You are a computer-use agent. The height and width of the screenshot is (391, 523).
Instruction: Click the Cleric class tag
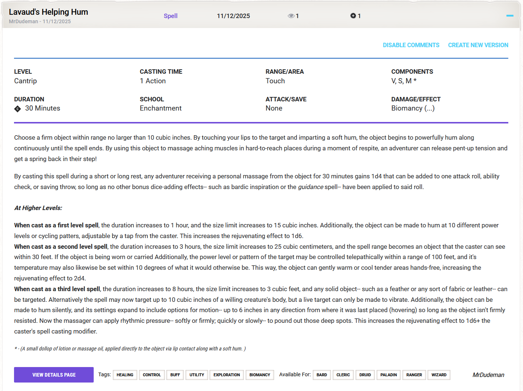pyautogui.click(x=343, y=375)
